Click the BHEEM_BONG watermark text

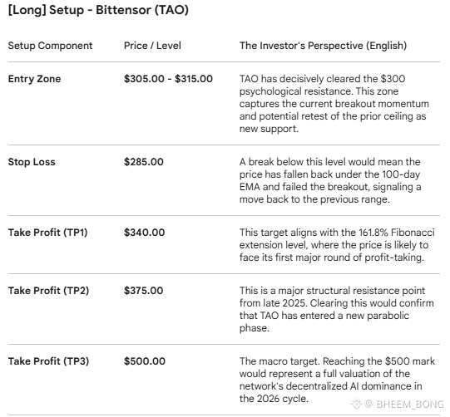tap(410, 404)
